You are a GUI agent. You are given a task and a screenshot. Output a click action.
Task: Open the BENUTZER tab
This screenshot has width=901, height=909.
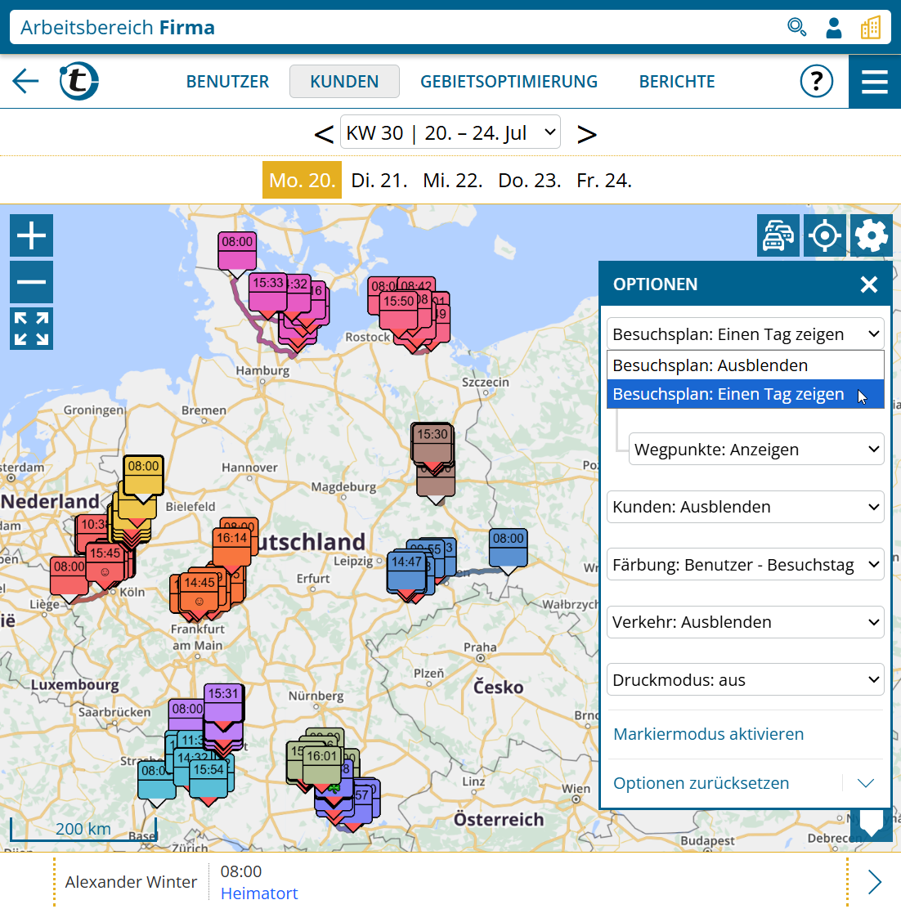point(227,81)
